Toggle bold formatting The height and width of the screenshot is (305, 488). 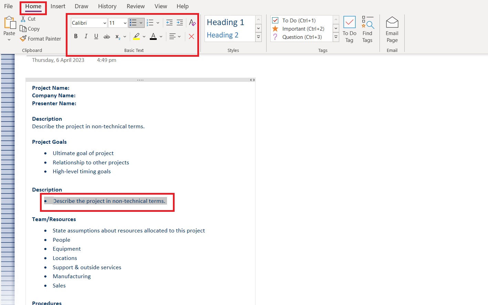pyautogui.click(x=76, y=36)
